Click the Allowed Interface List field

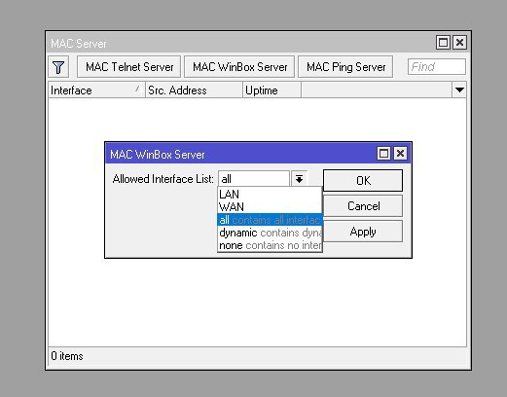pyautogui.click(x=254, y=179)
